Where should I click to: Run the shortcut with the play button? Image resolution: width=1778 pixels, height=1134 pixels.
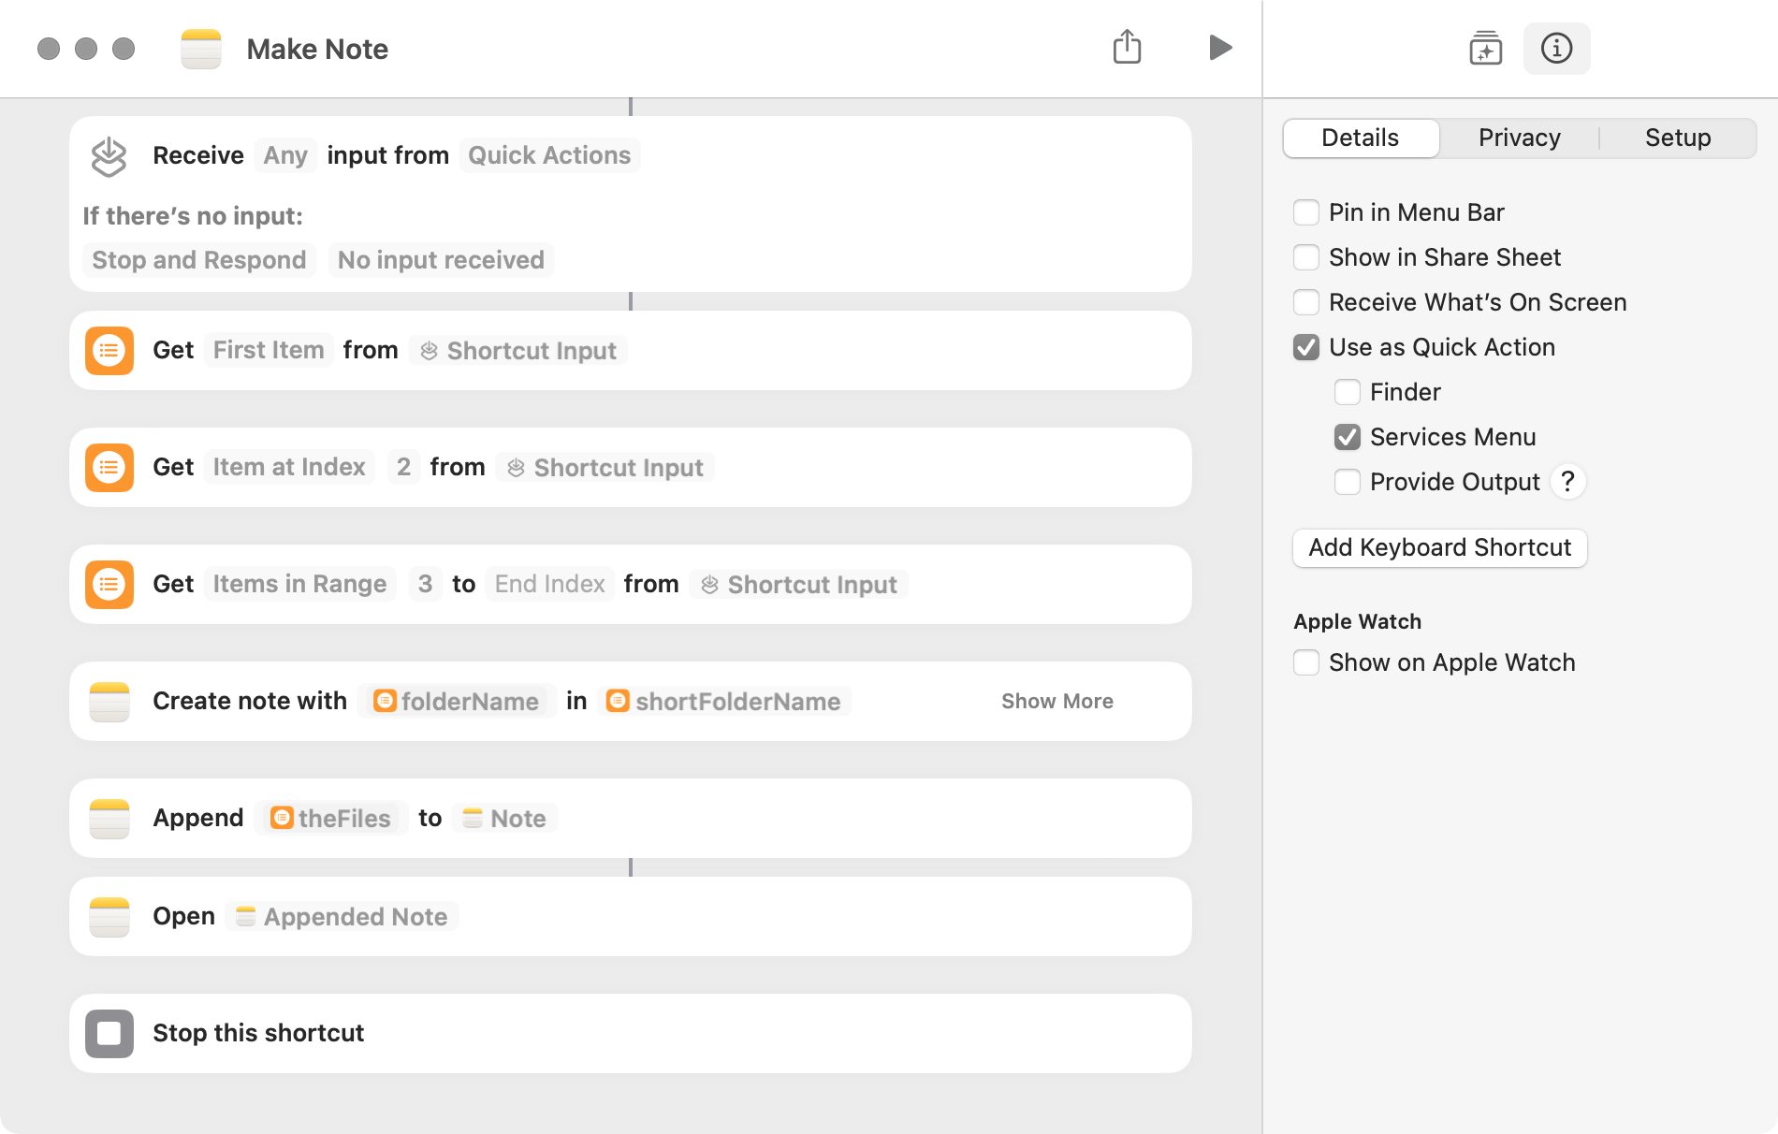pyautogui.click(x=1219, y=47)
